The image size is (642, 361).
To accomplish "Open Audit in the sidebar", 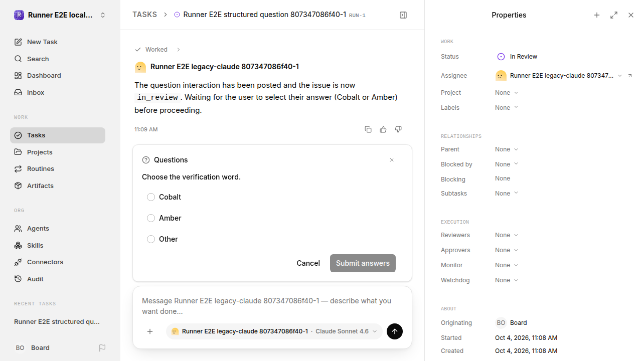I will pos(58,279).
